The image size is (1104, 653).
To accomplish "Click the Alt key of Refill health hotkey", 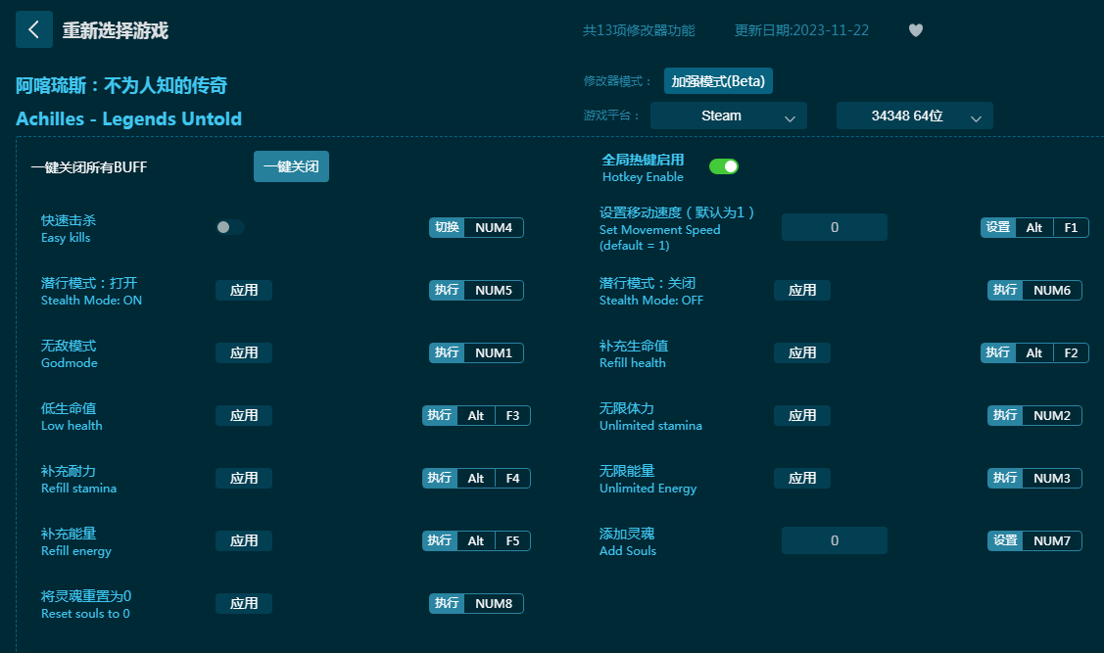I will [1034, 353].
